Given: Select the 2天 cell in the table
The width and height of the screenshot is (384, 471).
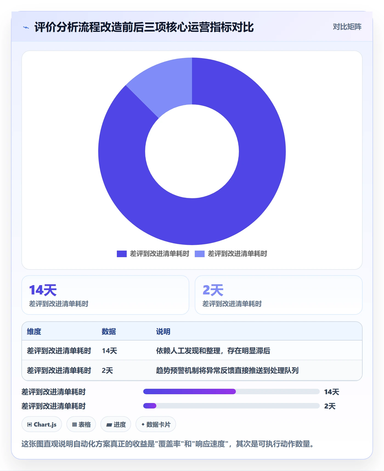Looking at the screenshot, I should [107, 371].
